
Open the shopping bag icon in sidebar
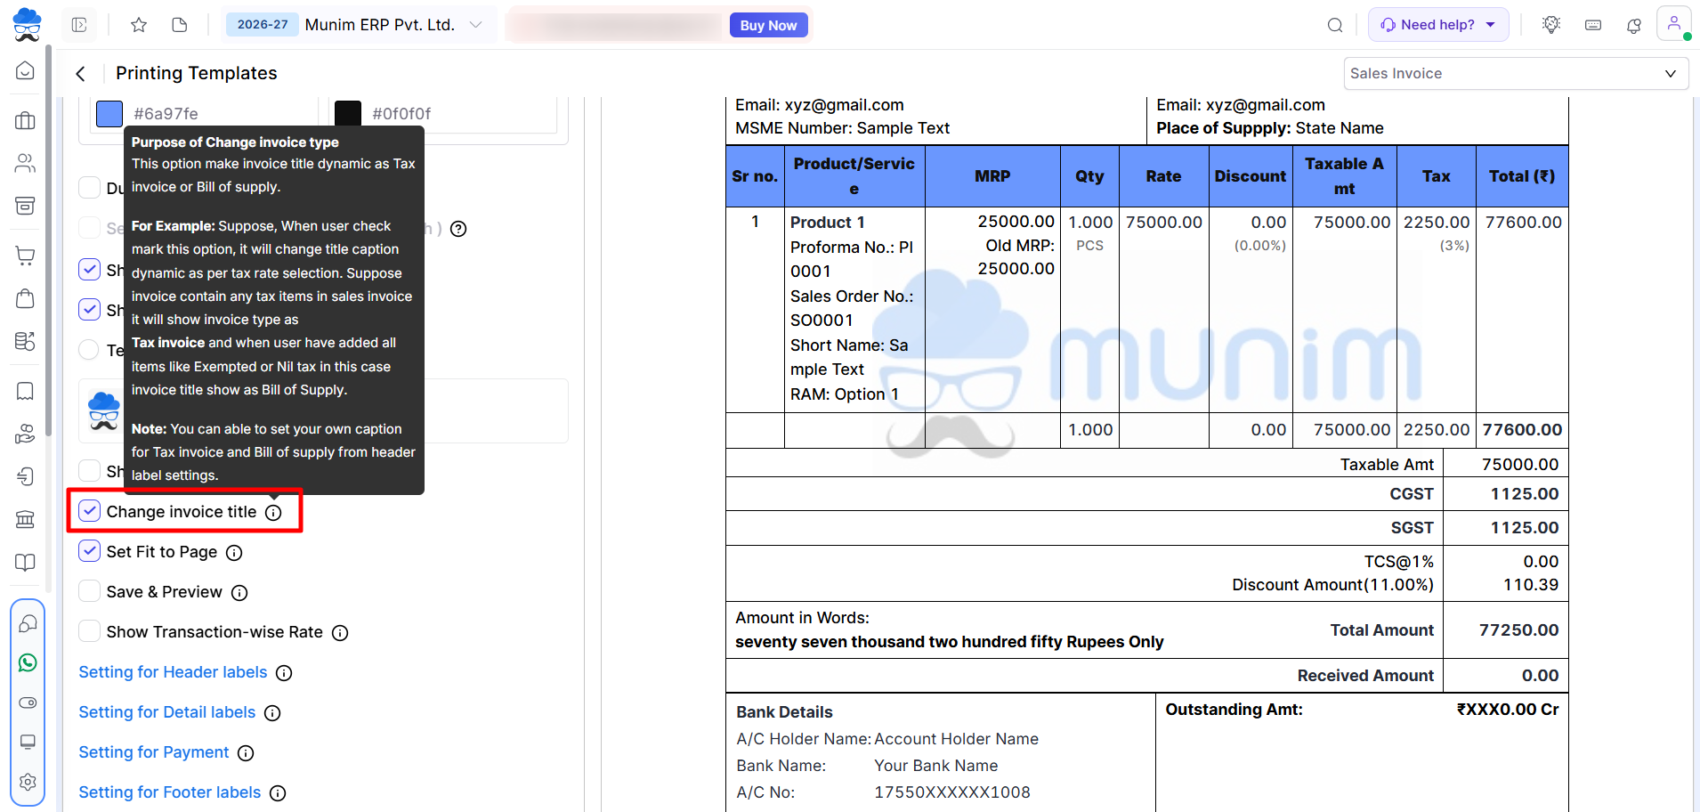coord(26,298)
